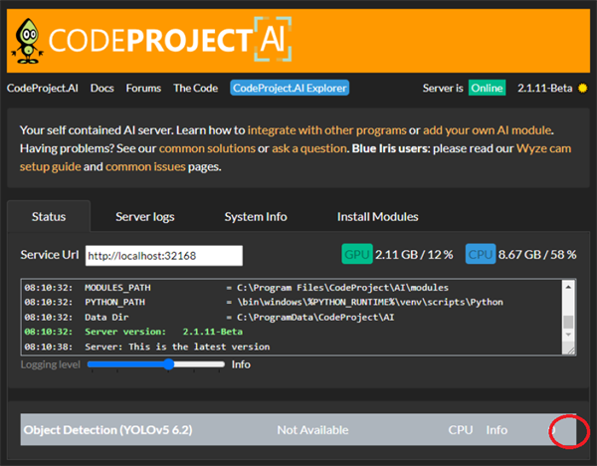
Task: Switch to the Install Modules tab
Action: [378, 216]
